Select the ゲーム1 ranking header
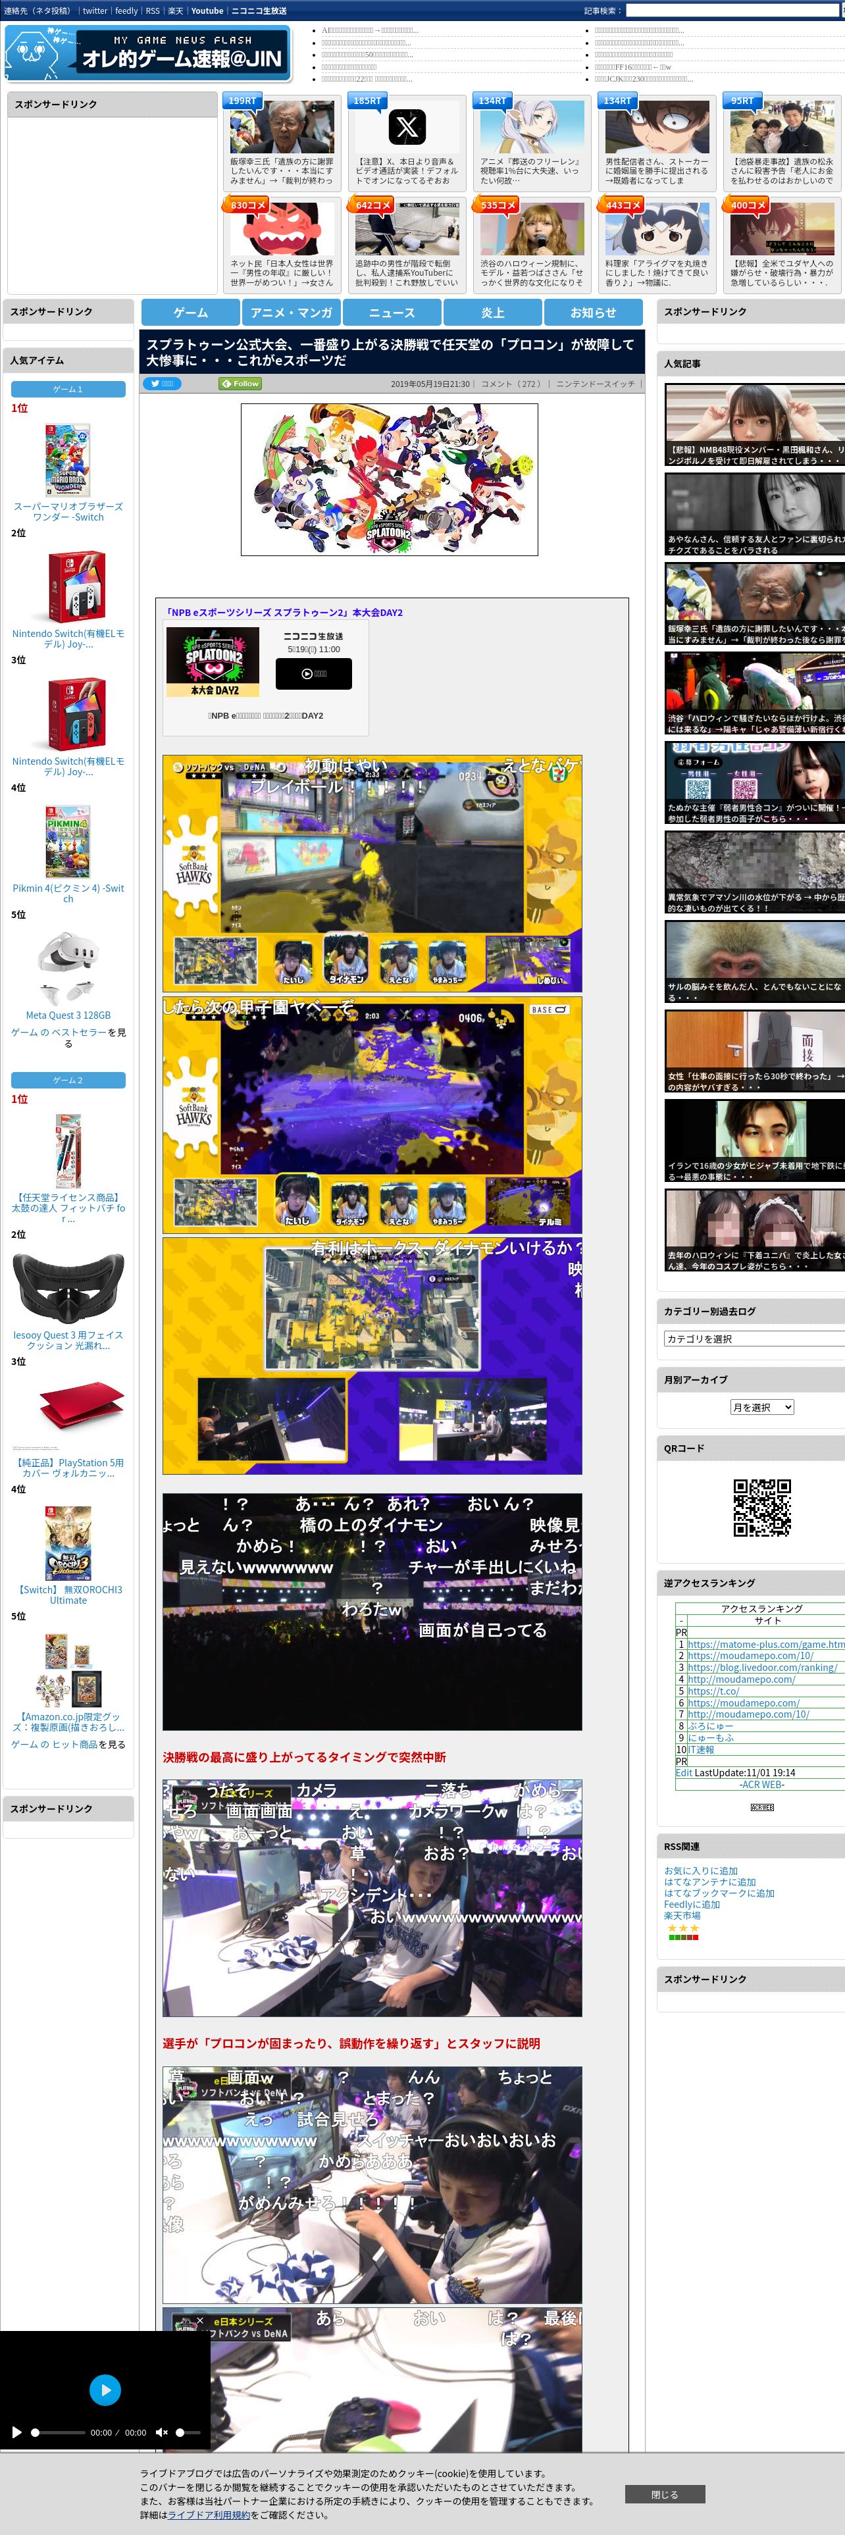Image resolution: width=845 pixels, height=2535 pixels. 68,389
